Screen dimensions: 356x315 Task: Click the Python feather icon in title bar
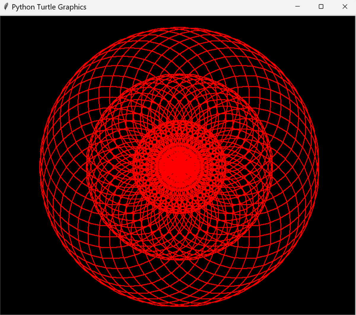[6, 7]
